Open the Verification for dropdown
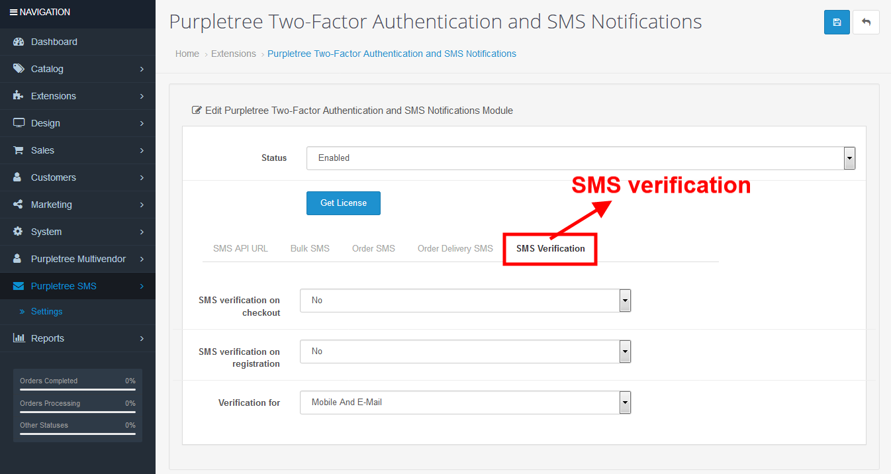891x474 pixels. point(465,403)
